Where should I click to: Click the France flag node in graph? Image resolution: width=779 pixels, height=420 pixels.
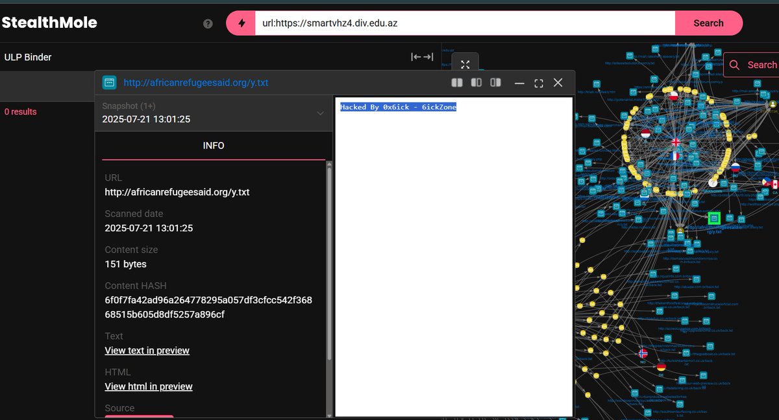674,156
